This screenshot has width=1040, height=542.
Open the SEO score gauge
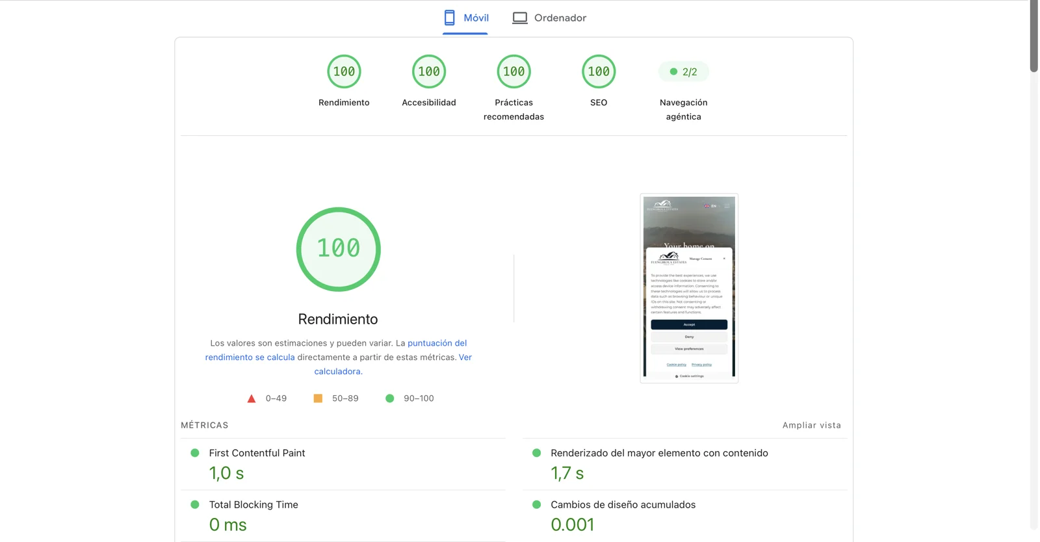pos(599,71)
